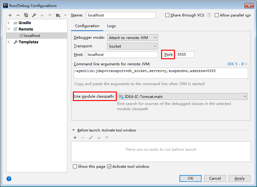Screen dimensions: 257x187
Task: Open Debugger mode dropdown
Action: click(x=133, y=38)
